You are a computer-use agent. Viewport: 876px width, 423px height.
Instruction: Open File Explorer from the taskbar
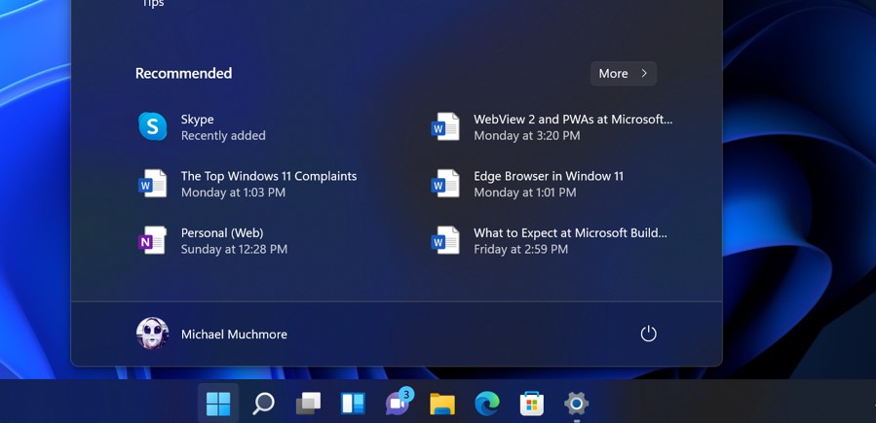click(442, 403)
